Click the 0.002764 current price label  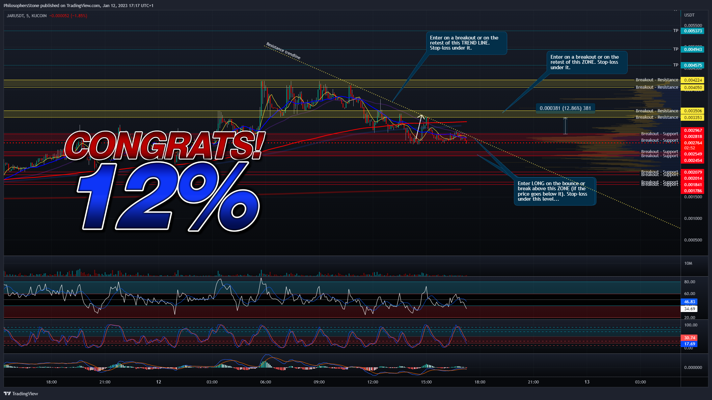692,143
